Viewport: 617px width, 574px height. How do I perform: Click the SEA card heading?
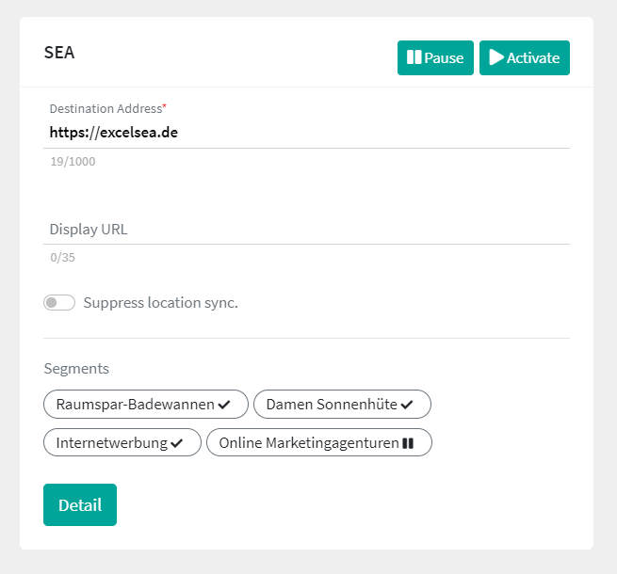coord(59,53)
